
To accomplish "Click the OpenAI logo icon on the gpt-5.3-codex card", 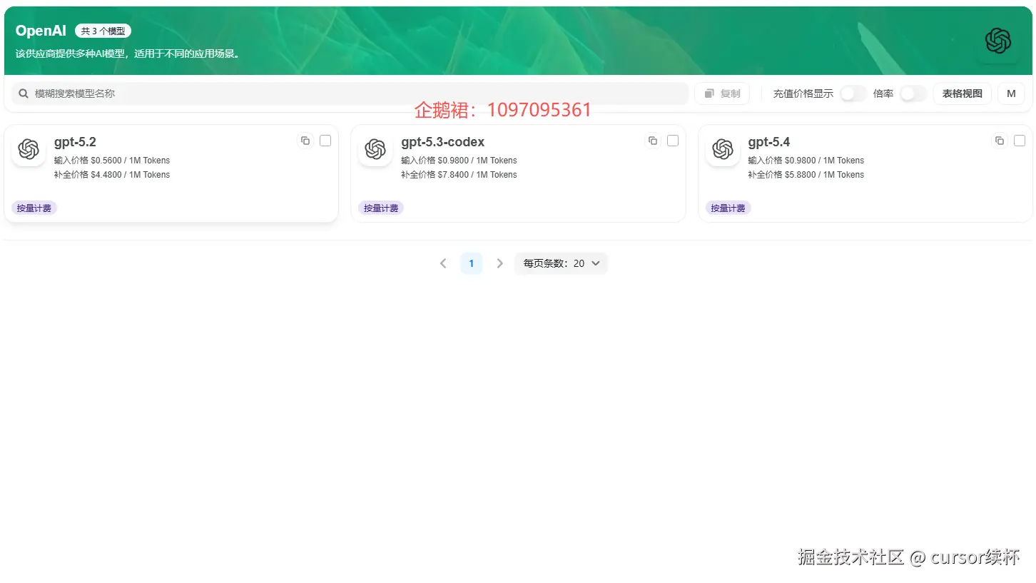I will pyautogui.click(x=375, y=150).
